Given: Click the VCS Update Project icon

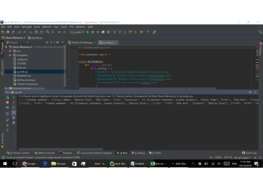Looking at the screenshot, I should [x=115, y=32].
